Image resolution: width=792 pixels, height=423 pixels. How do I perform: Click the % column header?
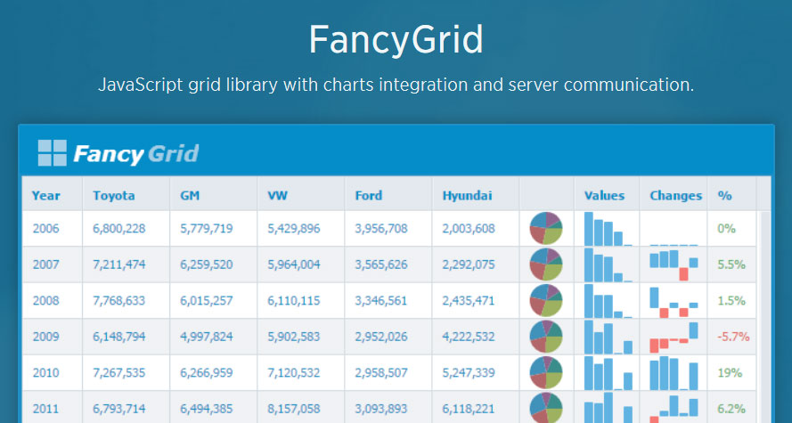click(731, 195)
